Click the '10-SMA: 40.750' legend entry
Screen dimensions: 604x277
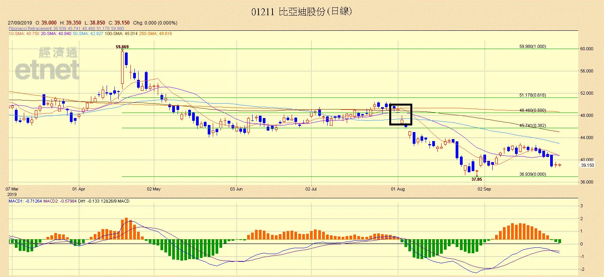[x=24, y=34]
